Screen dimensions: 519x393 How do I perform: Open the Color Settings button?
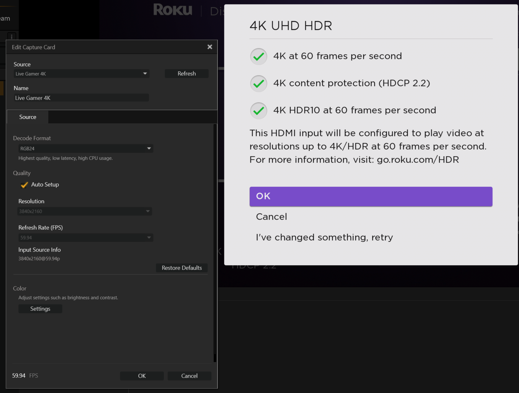40,309
